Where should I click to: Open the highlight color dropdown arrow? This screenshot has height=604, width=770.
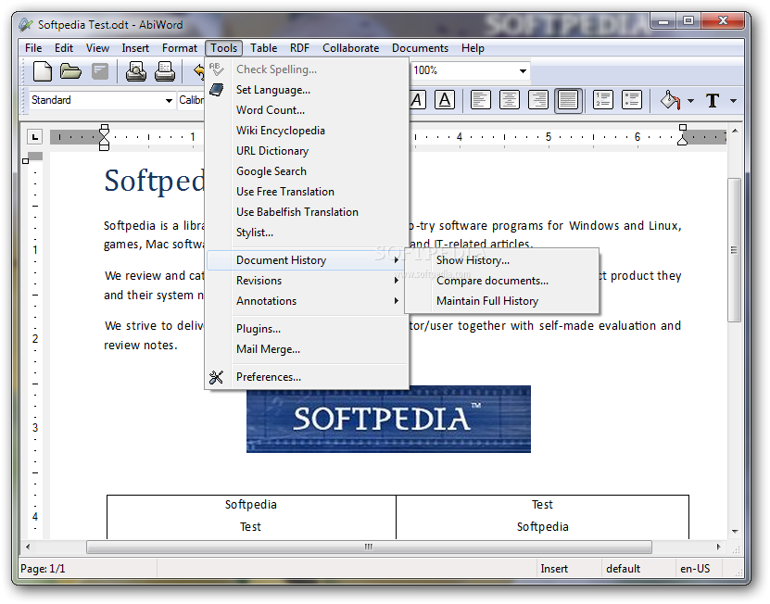click(x=690, y=101)
